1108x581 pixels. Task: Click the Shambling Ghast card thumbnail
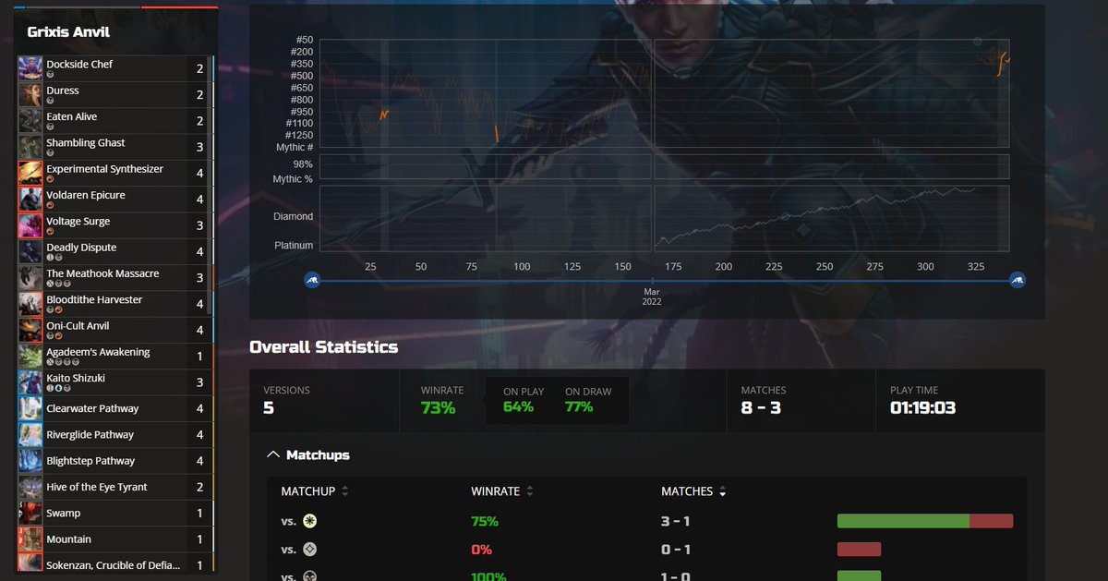[x=30, y=147]
